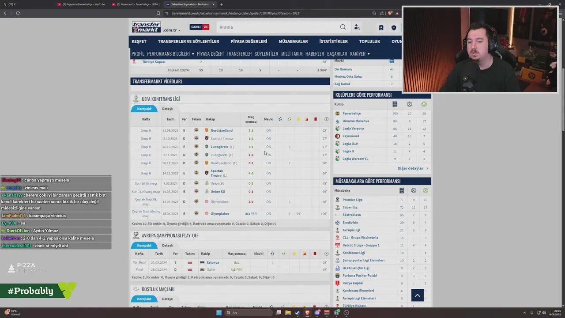This screenshot has height=318, width=565.
Task: Open the İSTATİSTİKLER menu
Action: pos(333,41)
